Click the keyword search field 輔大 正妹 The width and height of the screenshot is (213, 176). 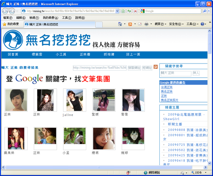click(176, 73)
